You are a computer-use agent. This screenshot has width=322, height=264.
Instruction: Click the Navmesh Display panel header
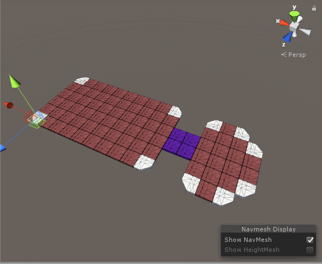[x=269, y=229]
